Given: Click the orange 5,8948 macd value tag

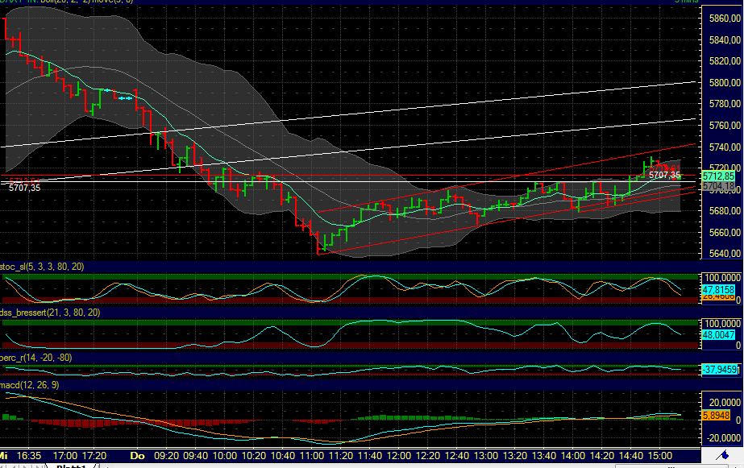Looking at the screenshot, I should coord(716,416).
